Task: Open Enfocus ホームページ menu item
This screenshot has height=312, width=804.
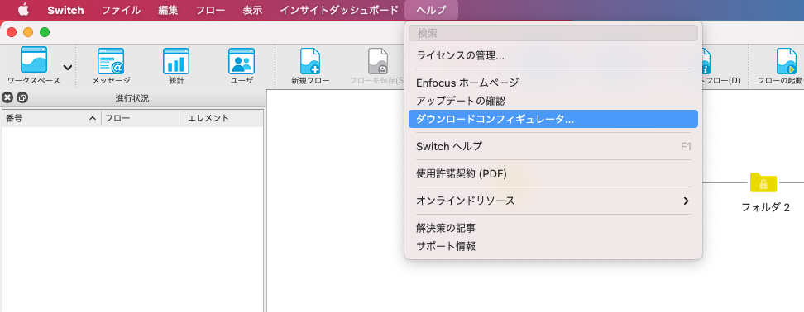Action: pos(553,83)
